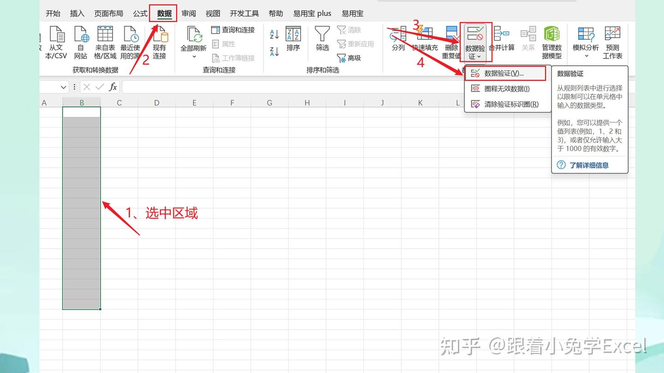
Task: Click the From Web (自网站) icon
Action: [81, 35]
